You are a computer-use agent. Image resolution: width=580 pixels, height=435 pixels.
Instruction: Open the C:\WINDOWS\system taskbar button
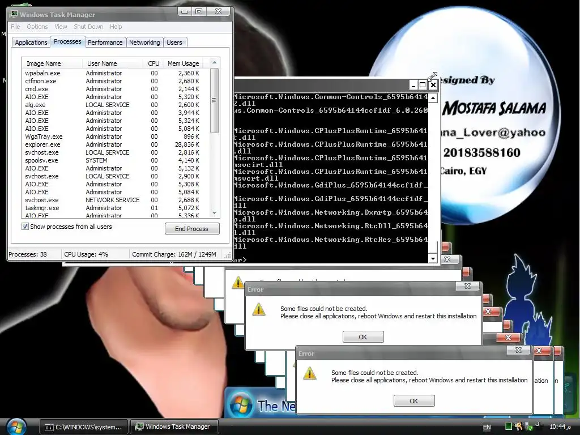click(x=84, y=427)
